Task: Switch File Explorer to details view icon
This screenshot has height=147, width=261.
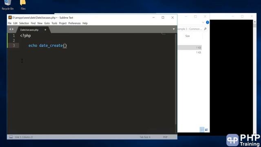Action: pyautogui.click(x=202, y=129)
